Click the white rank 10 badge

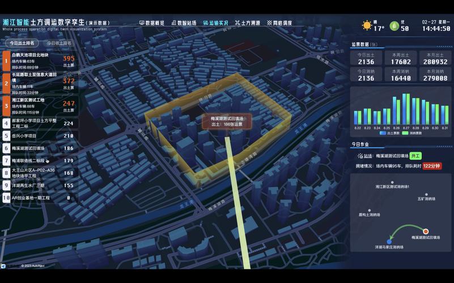6,198
